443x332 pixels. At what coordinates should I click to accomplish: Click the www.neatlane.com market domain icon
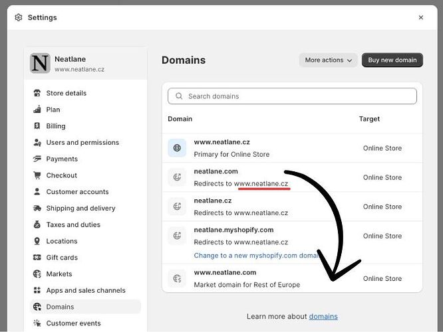(x=177, y=278)
